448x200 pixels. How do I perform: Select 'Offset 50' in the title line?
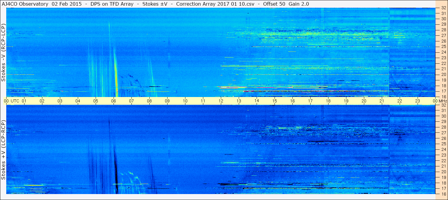(x=275, y=4)
